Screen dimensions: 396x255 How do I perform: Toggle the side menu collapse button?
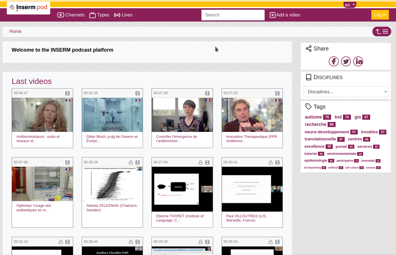pyautogui.click(x=382, y=31)
